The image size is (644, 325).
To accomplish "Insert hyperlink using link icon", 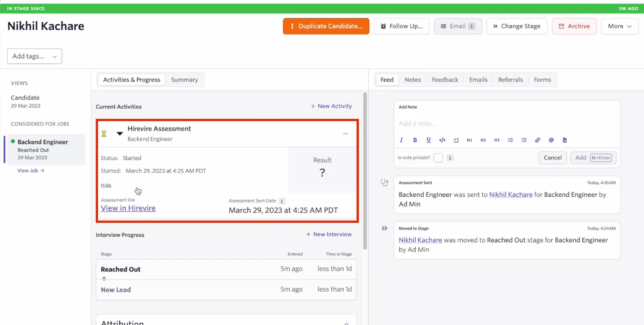I will (537, 140).
